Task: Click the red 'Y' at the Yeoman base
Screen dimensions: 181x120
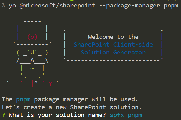Action: pos(50,84)
